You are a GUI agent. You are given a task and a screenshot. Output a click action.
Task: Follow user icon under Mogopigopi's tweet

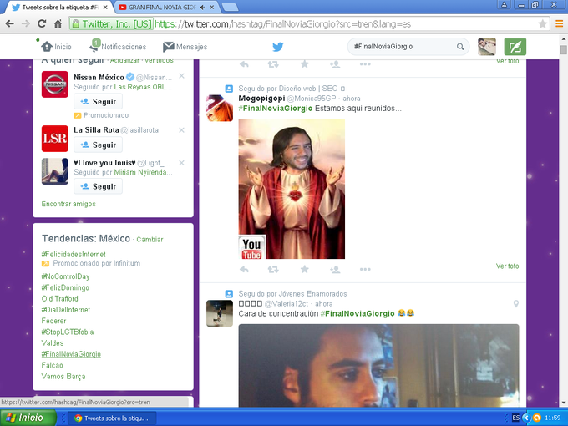tap(335, 270)
